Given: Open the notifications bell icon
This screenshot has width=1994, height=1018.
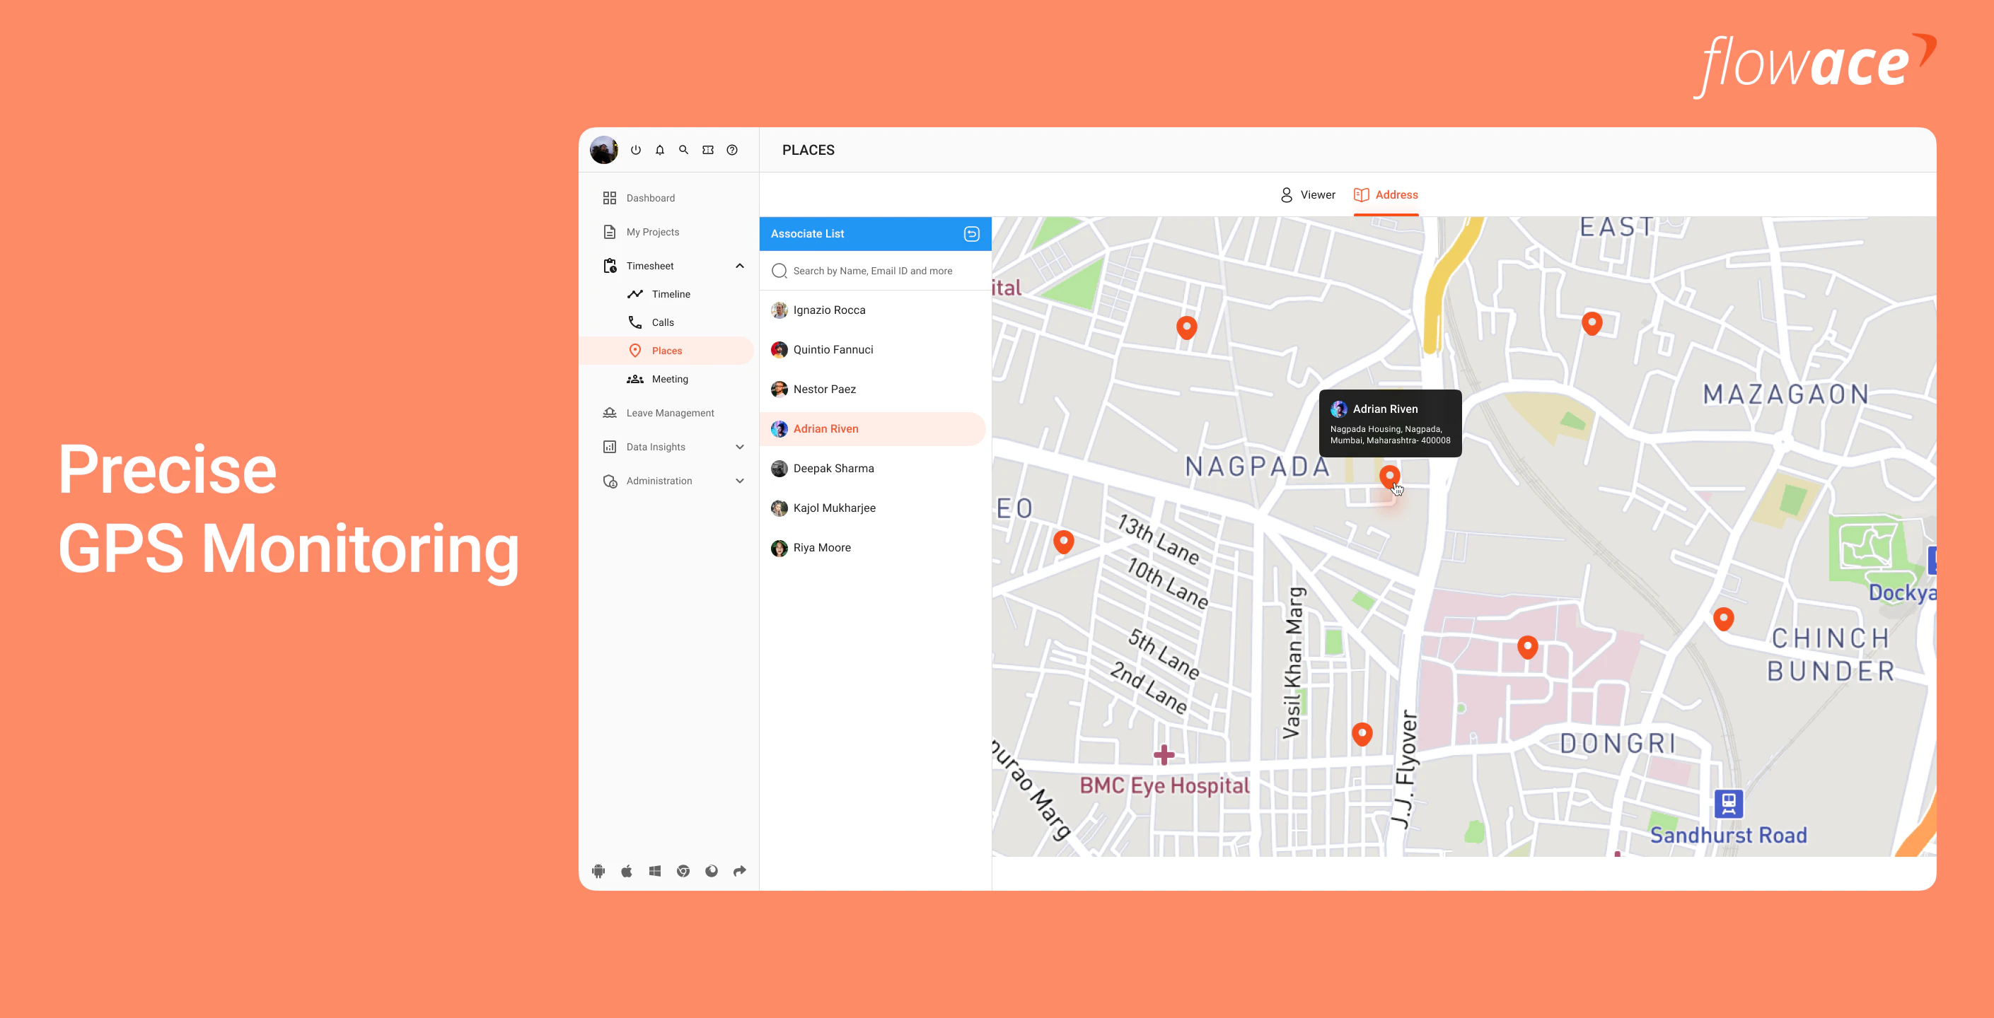Looking at the screenshot, I should tap(659, 149).
